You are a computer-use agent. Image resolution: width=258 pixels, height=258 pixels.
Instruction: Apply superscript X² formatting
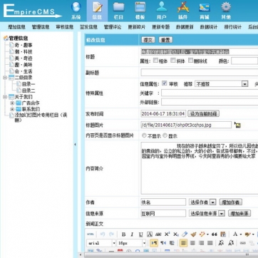tap(167, 234)
